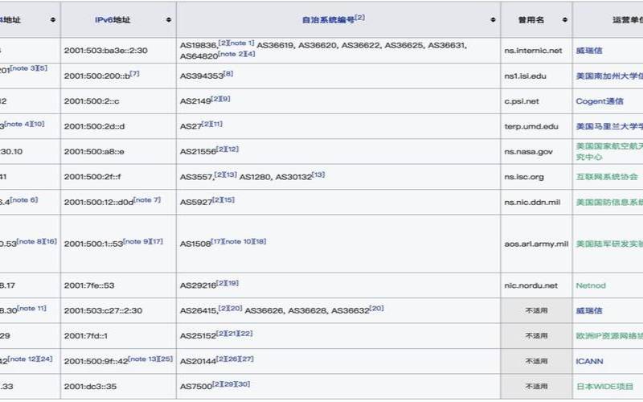Open the Cogent通信 operator link

coord(600,101)
